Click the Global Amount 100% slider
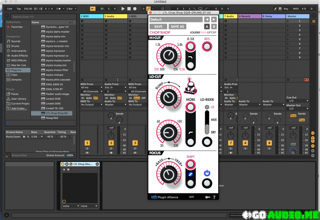 pos(70,155)
